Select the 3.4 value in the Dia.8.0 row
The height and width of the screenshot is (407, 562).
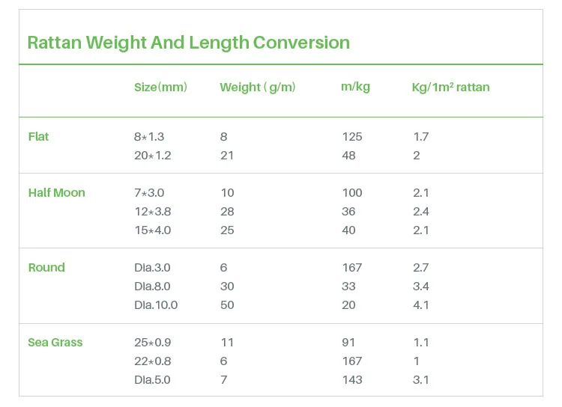click(421, 287)
